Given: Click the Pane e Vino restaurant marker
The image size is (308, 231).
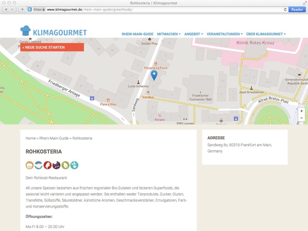Looking at the screenshot, I should 108,100.
